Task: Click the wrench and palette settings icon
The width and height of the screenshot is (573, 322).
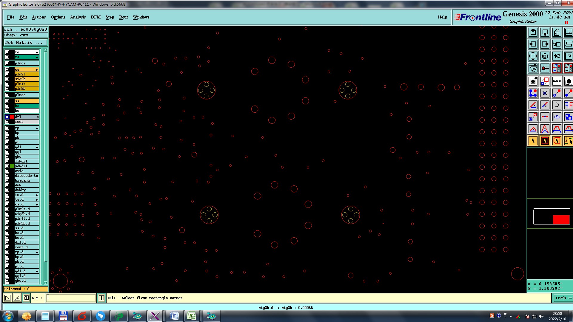Action: [x=533, y=68]
